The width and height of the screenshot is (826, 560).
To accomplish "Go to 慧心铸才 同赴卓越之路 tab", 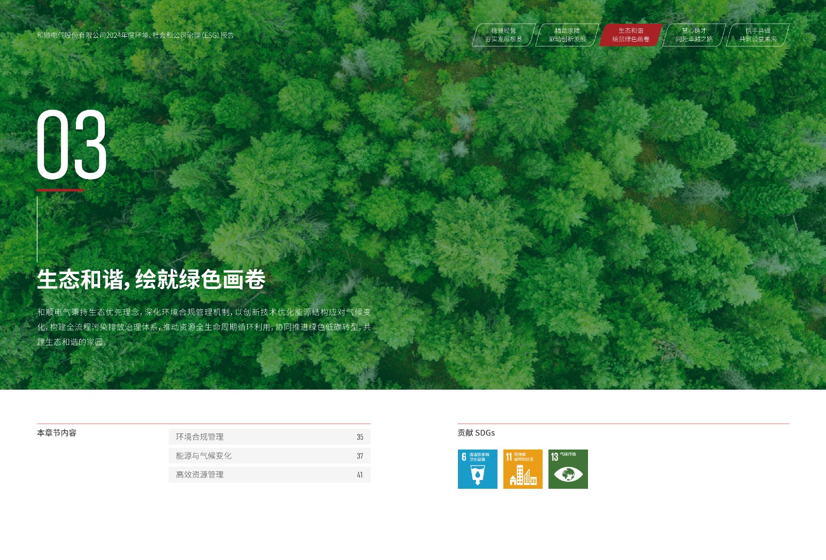I will [694, 35].
